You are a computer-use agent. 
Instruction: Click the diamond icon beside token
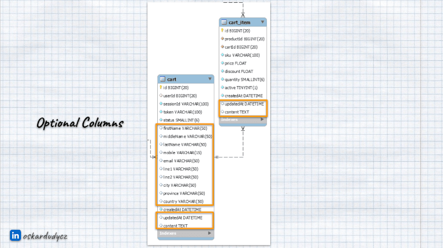(161, 112)
